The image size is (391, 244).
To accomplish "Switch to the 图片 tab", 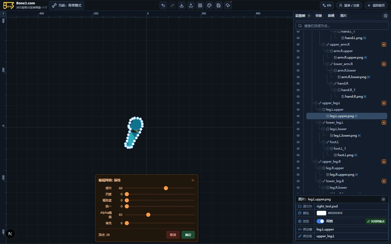I will [343, 16].
